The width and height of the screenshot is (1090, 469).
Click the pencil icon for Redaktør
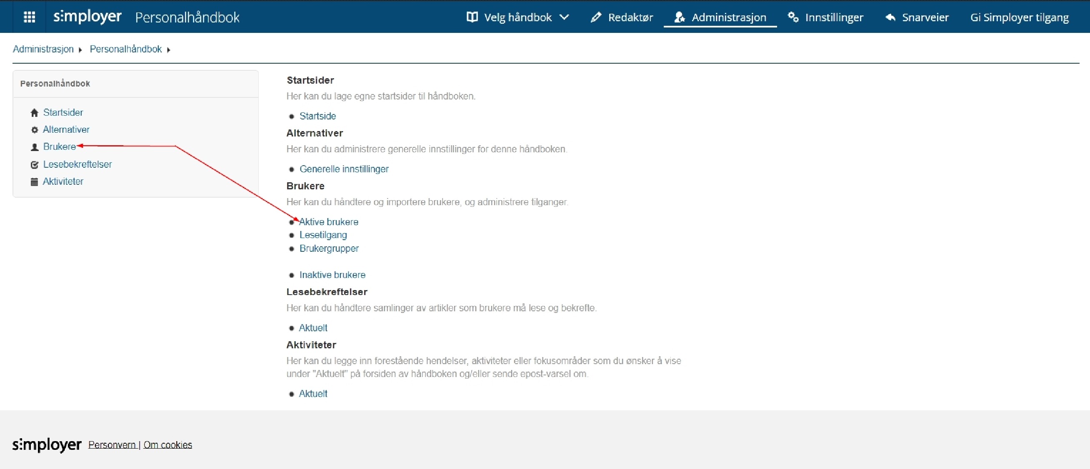(x=596, y=17)
